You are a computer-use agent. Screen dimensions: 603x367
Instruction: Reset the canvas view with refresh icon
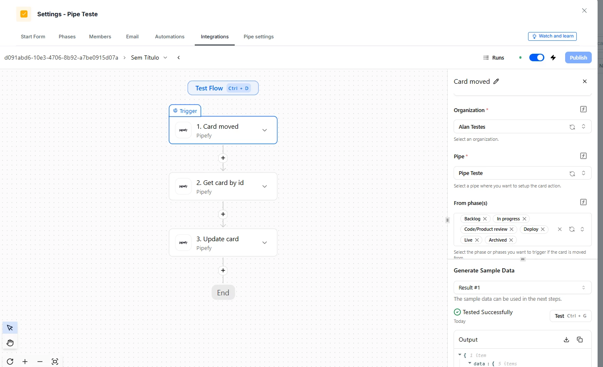click(10, 362)
